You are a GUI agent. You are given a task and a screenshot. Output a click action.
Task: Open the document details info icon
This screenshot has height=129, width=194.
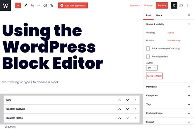coord(45,5)
